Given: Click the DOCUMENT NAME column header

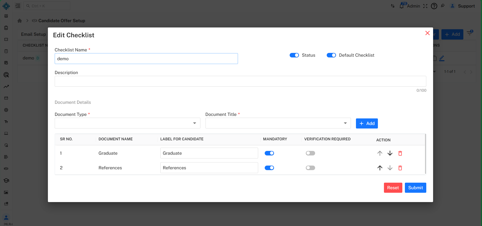Looking at the screenshot, I should pyautogui.click(x=115, y=139).
